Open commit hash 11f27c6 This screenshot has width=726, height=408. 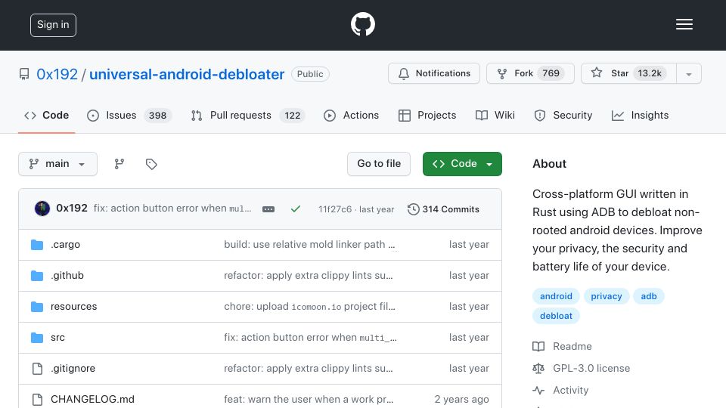pos(335,209)
